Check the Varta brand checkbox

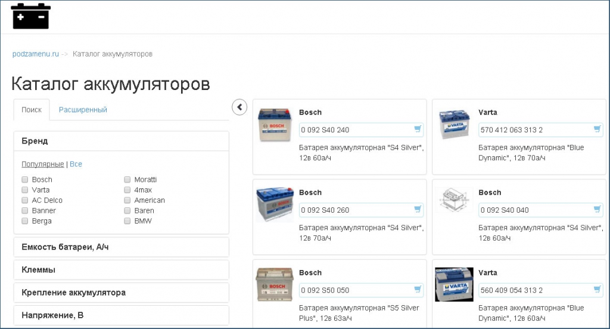pos(25,190)
